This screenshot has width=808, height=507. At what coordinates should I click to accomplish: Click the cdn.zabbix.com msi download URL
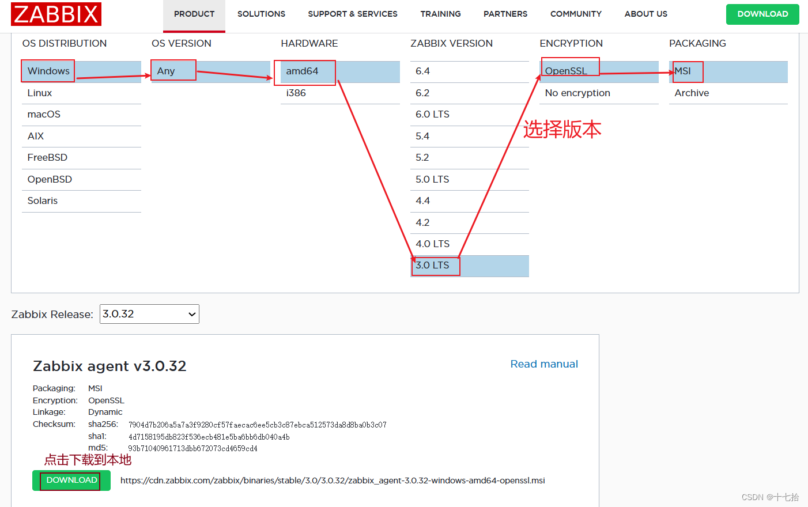[x=333, y=480]
